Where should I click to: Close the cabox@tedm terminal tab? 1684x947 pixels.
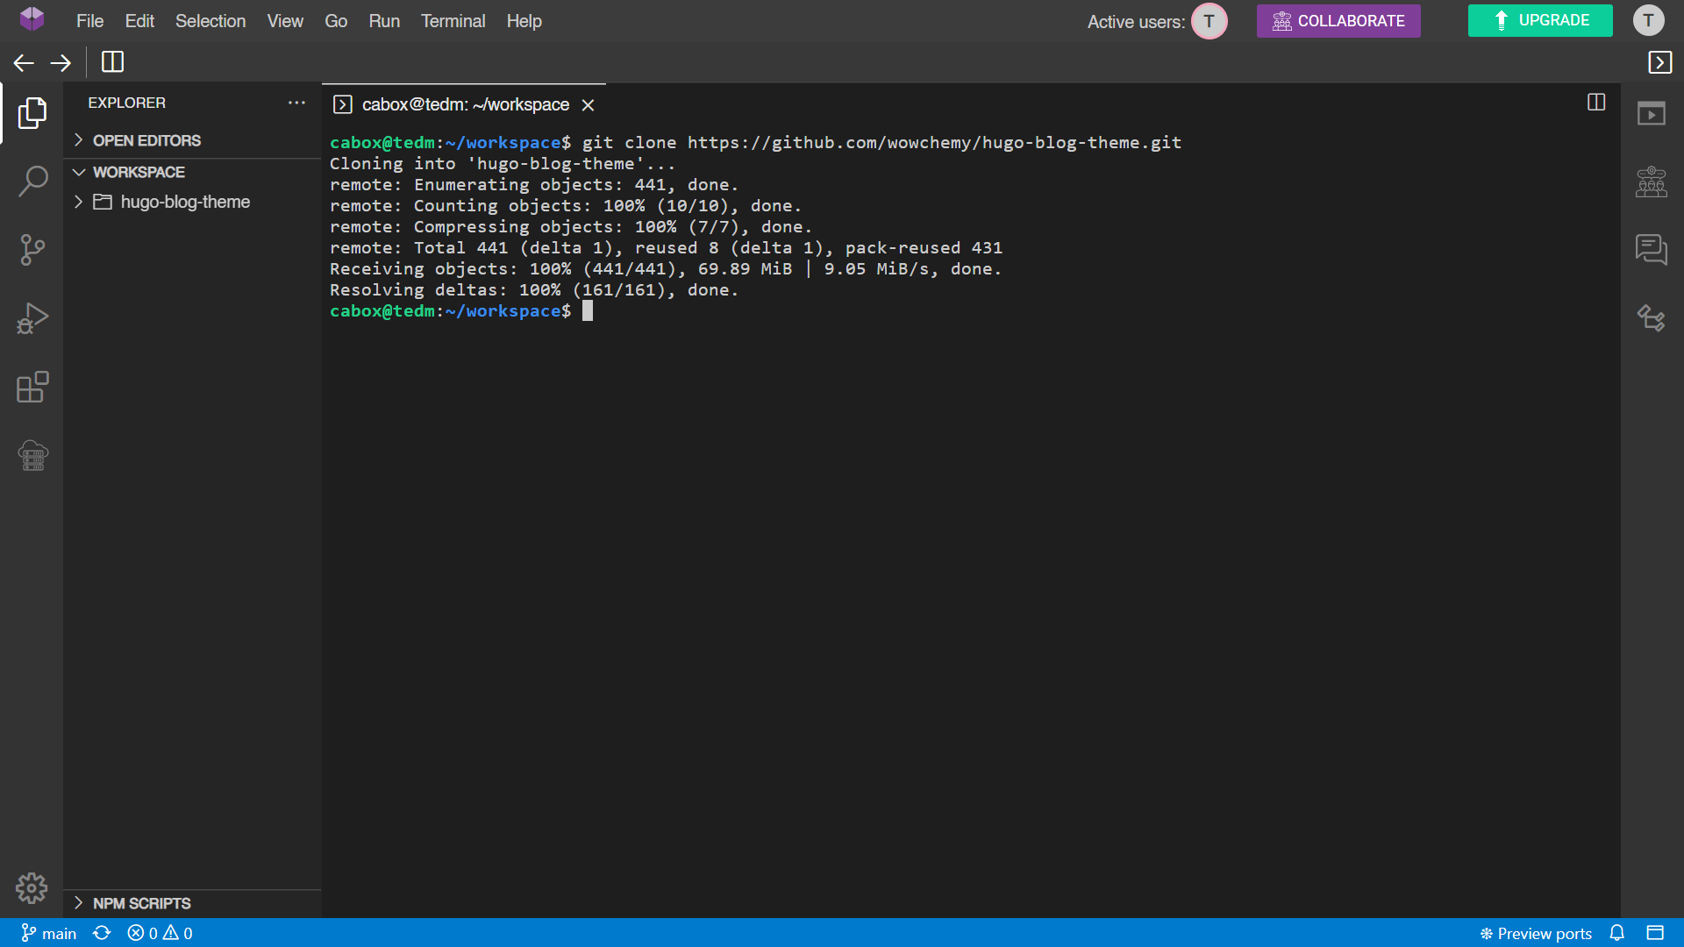tap(589, 105)
